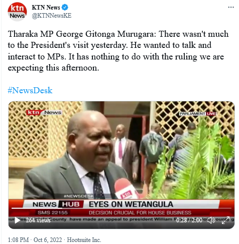The image size is (239, 244).
Task: Click the red ktn microphone in the video
Action: (x=126, y=189)
